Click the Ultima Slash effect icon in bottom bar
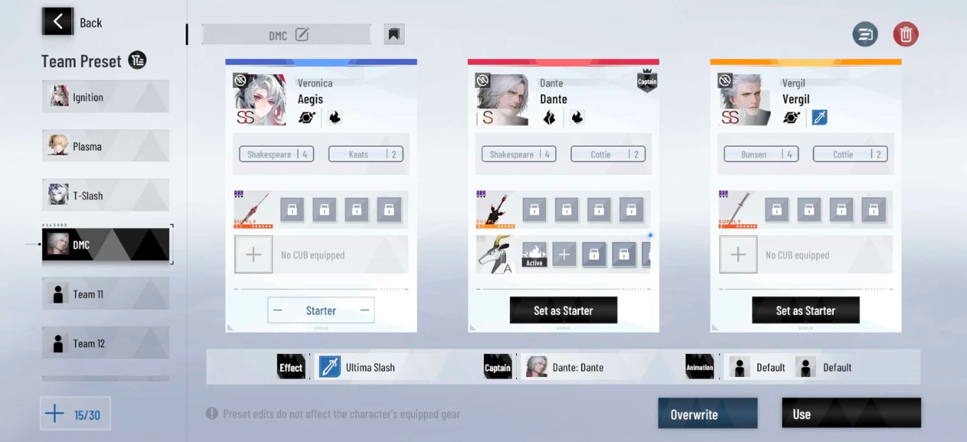967x442 pixels. click(x=330, y=367)
